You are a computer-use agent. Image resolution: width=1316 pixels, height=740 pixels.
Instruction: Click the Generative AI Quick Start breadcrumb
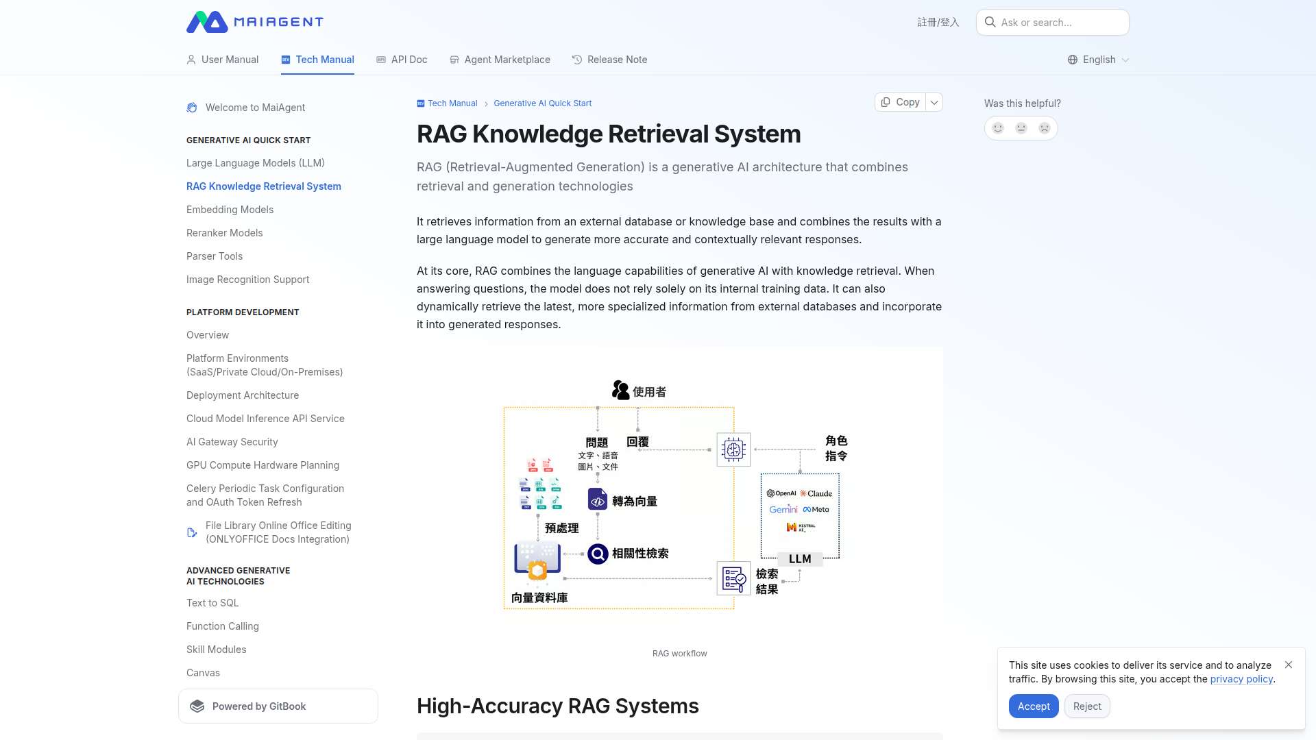543,103
